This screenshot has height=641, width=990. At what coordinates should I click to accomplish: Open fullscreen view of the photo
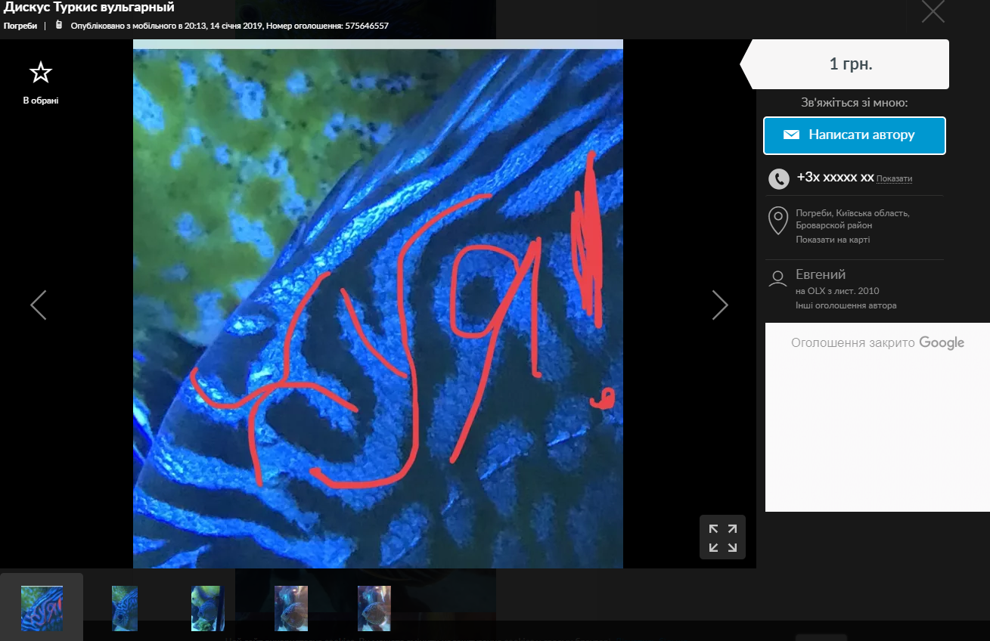point(722,537)
